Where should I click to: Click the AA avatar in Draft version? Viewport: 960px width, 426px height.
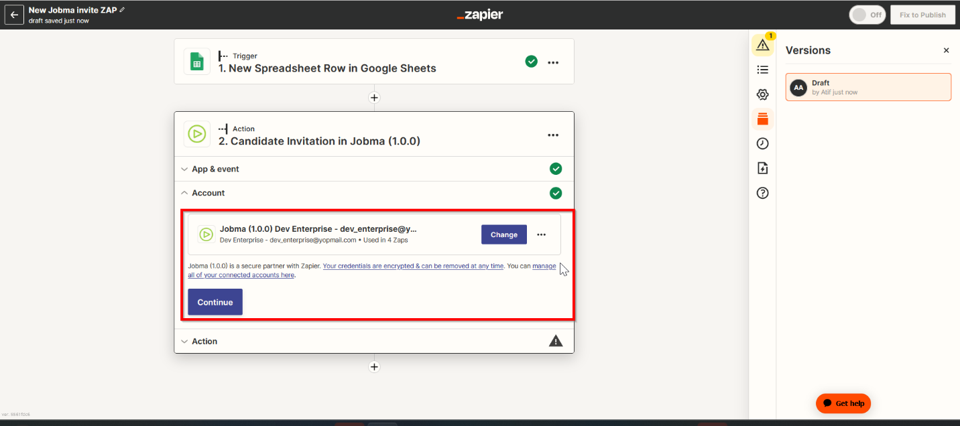pos(798,87)
